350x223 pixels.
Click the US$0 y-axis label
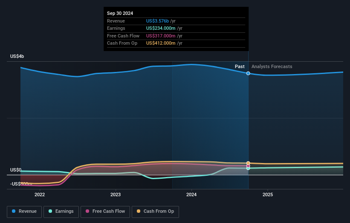tap(16, 170)
